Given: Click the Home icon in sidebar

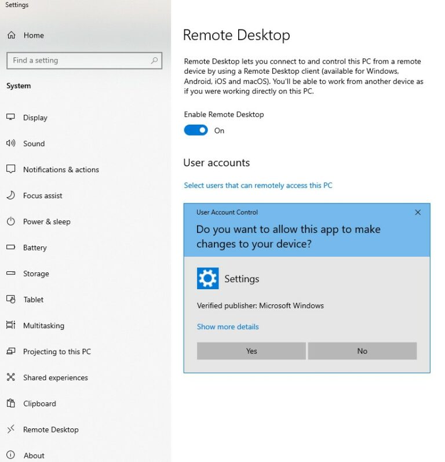Looking at the screenshot, I should 11,35.
